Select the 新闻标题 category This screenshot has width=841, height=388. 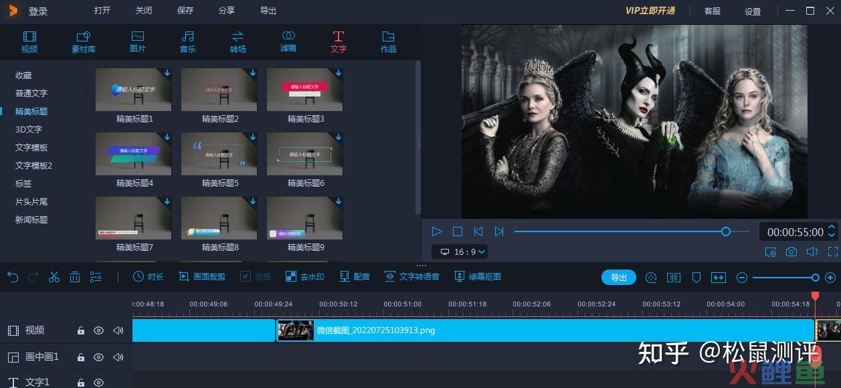coord(31,219)
